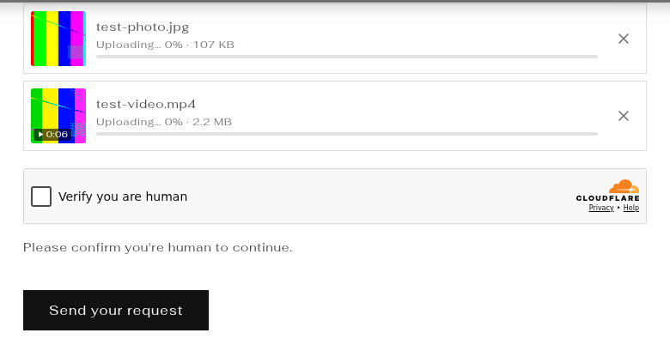The image size is (670, 345).
Task: Remove the test-video.mp4 upload
Action: pos(624,116)
